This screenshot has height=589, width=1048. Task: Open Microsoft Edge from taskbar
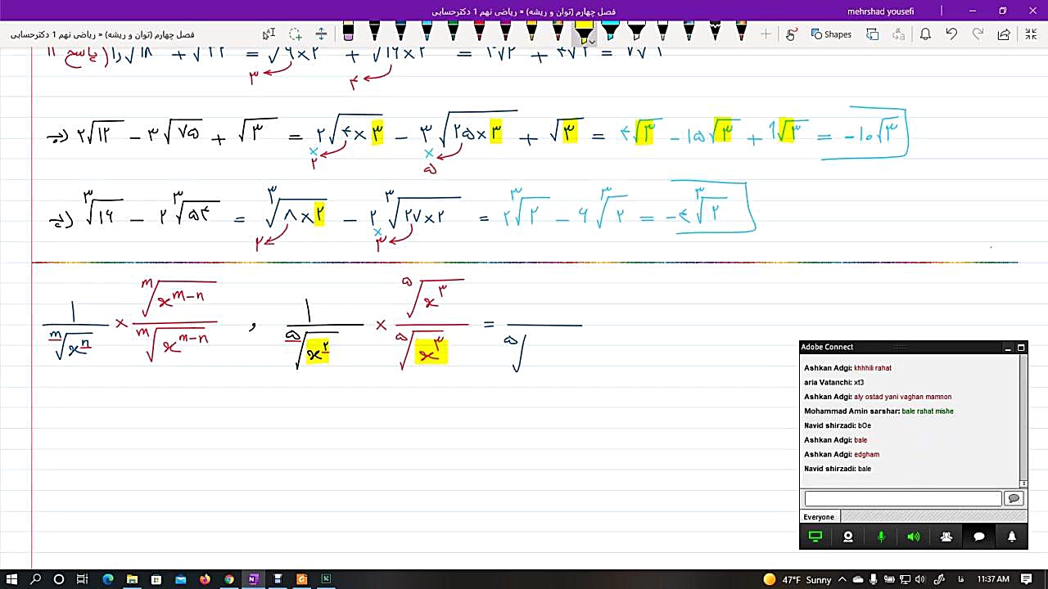coord(107,579)
